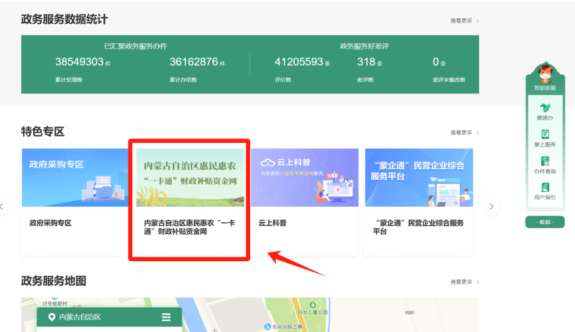Click the 办件查询 search icon

544,162
